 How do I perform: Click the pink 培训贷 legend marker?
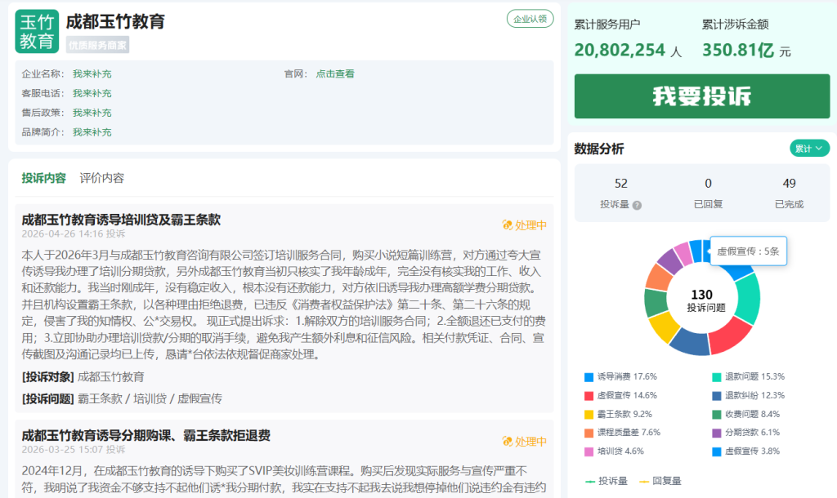(589, 451)
